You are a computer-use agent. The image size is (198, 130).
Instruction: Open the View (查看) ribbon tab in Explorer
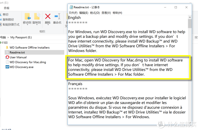[7, 8]
